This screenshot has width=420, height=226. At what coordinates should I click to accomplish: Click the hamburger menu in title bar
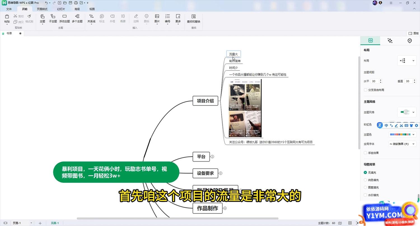pyautogui.click(x=391, y=3)
